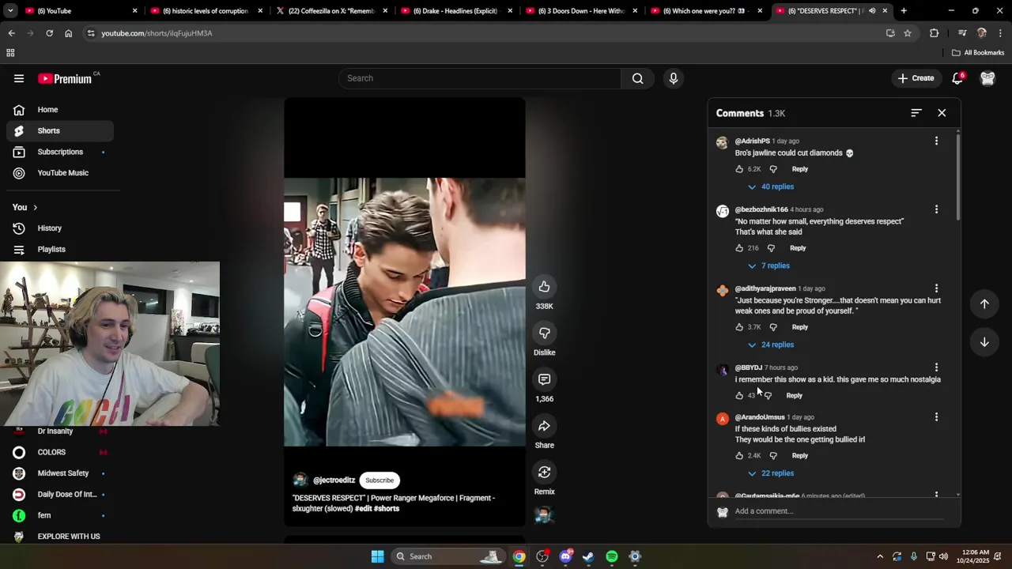Open History in sidebar
The image size is (1012, 569).
pyautogui.click(x=60, y=228)
